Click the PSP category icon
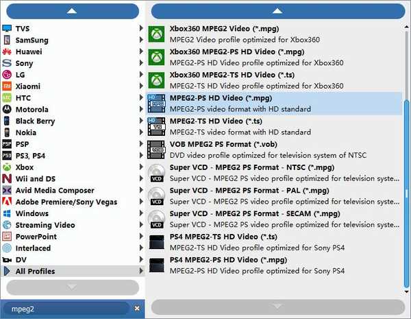The image size is (411, 319). tap(7, 144)
